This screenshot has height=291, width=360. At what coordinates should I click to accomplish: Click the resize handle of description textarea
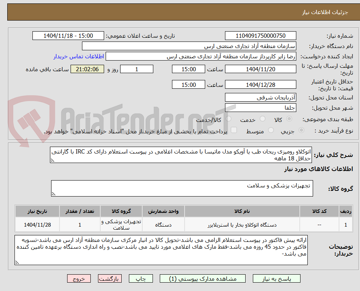(52, 160)
